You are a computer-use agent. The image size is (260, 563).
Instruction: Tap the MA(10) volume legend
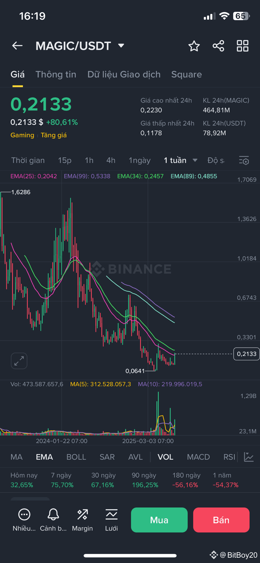tap(170, 384)
